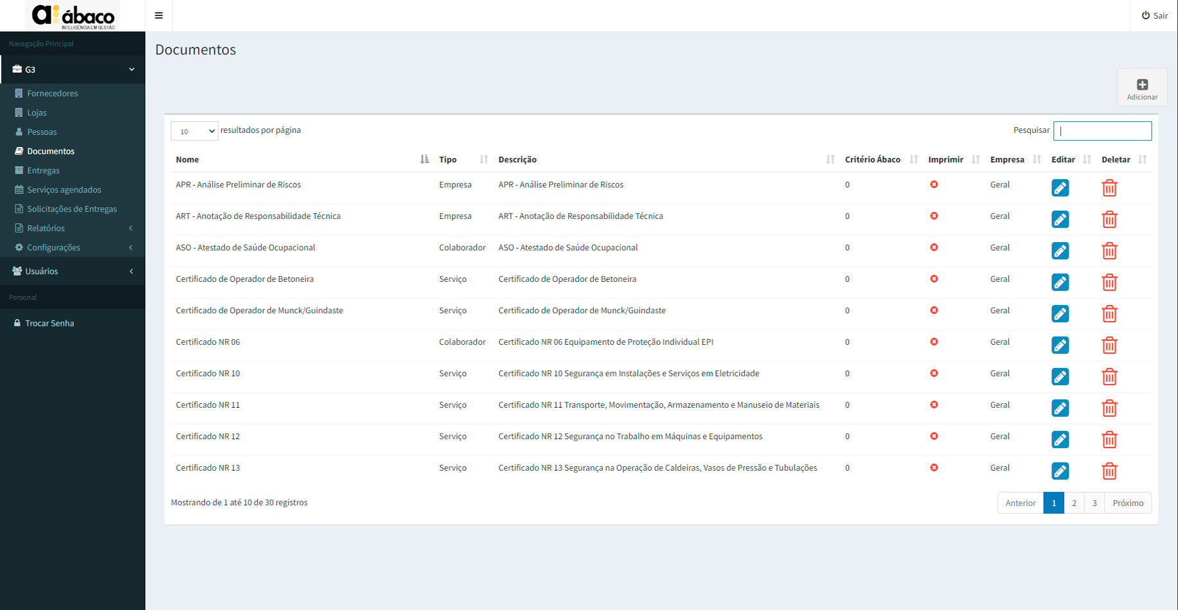Expand the Relatórios submenu
1178x610 pixels.
click(x=73, y=228)
